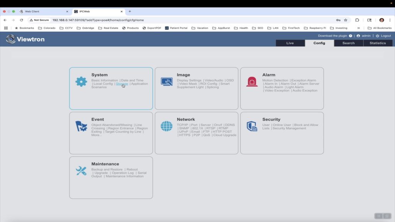Click the browser profile avatar

click(381, 20)
